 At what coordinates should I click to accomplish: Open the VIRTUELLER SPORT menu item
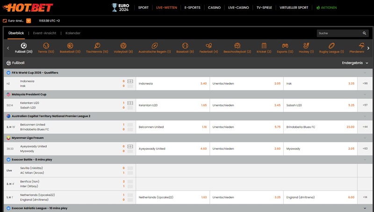point(294,7)
